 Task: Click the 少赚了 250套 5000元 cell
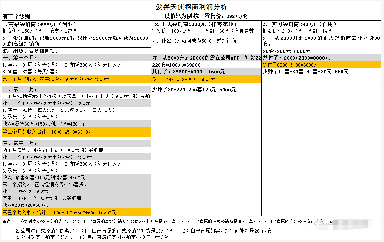point(194,90)
